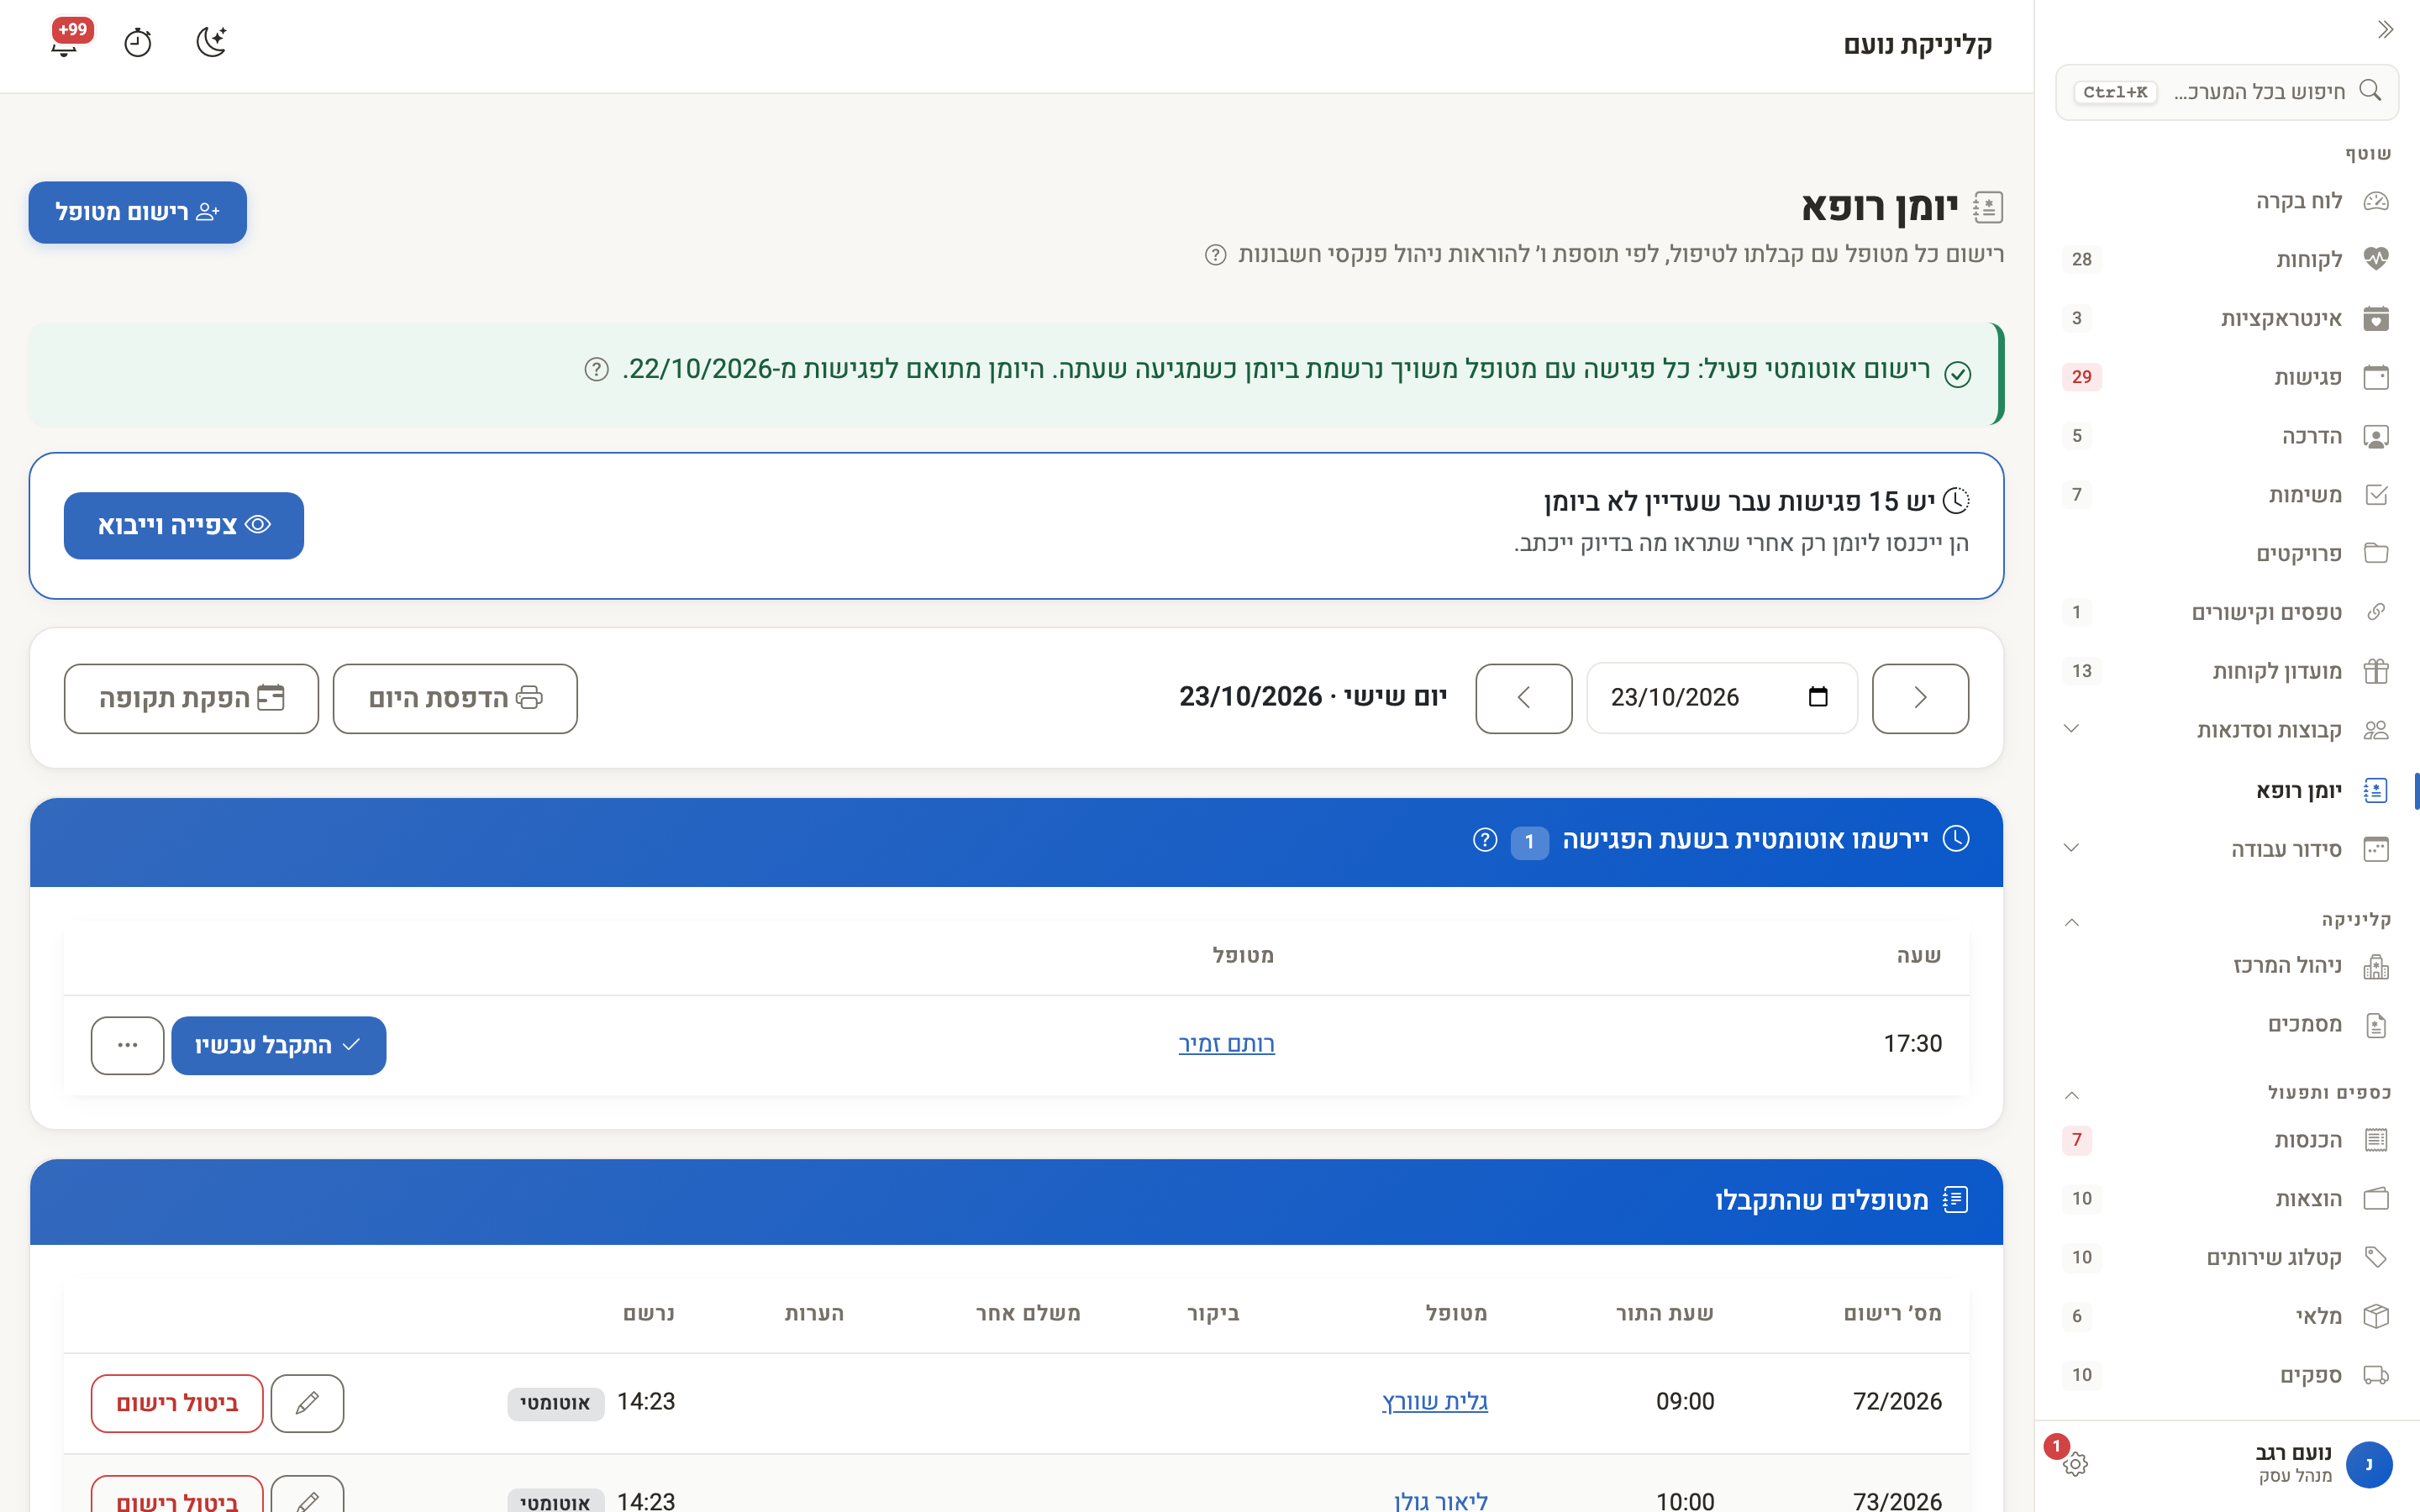Click the פרויקטים folder icon
Screen dimensions: 2420x1512
point(2376,553)
